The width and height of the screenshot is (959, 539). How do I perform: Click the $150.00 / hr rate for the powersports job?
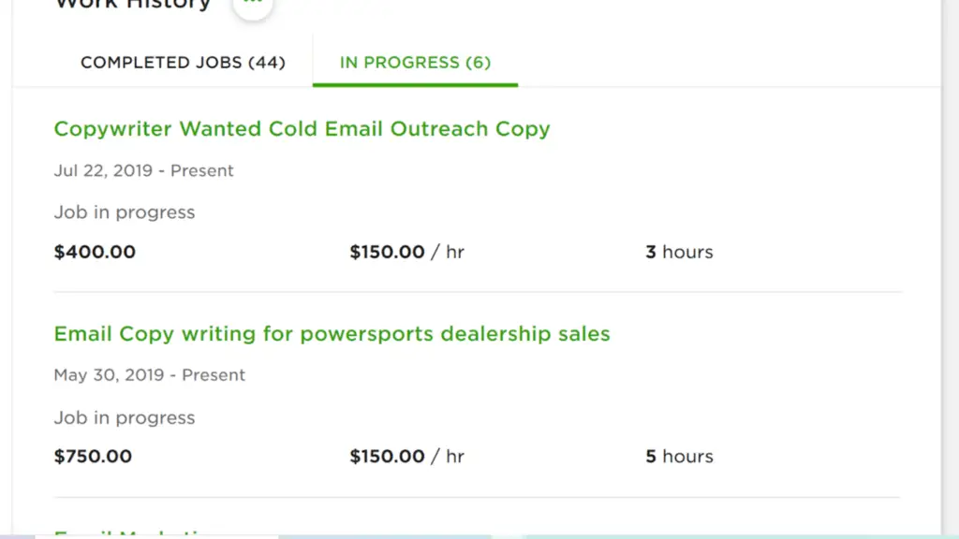pyautogui.click(x=406, y=457)
